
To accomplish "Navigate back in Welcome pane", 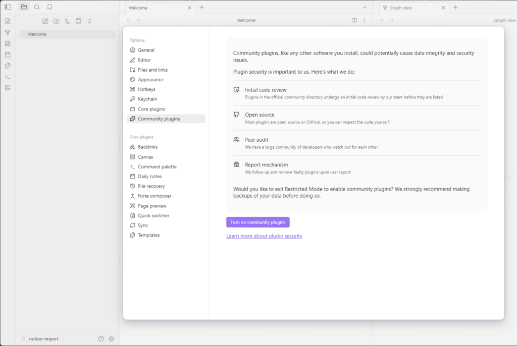I will point(129,21).
